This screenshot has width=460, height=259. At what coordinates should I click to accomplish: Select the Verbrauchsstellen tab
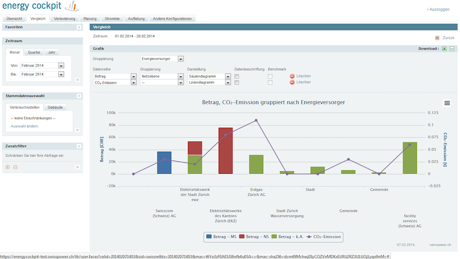click(24, 107)
